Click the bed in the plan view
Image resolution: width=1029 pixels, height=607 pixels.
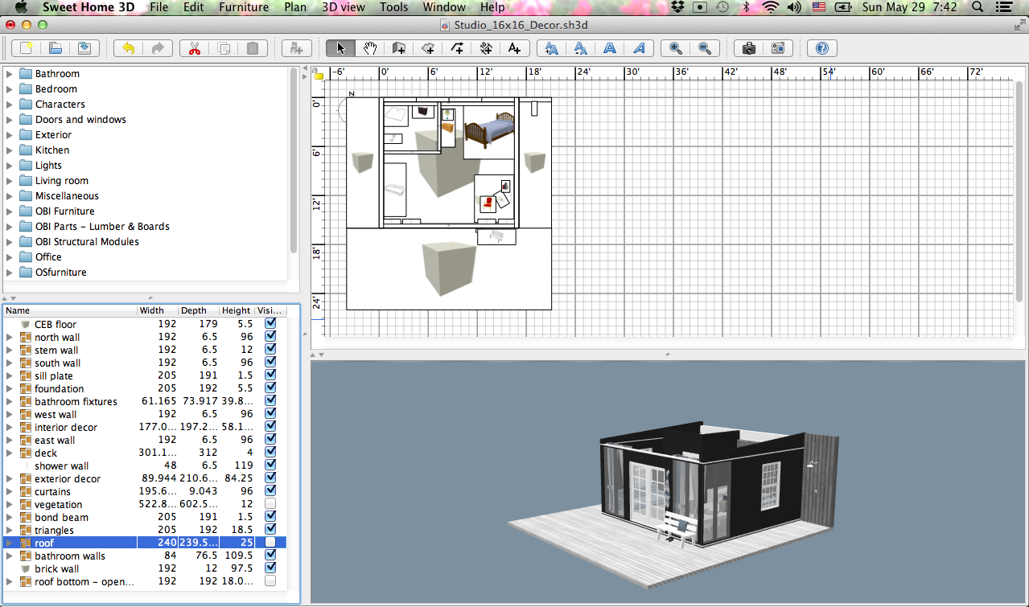click(489, 129)
